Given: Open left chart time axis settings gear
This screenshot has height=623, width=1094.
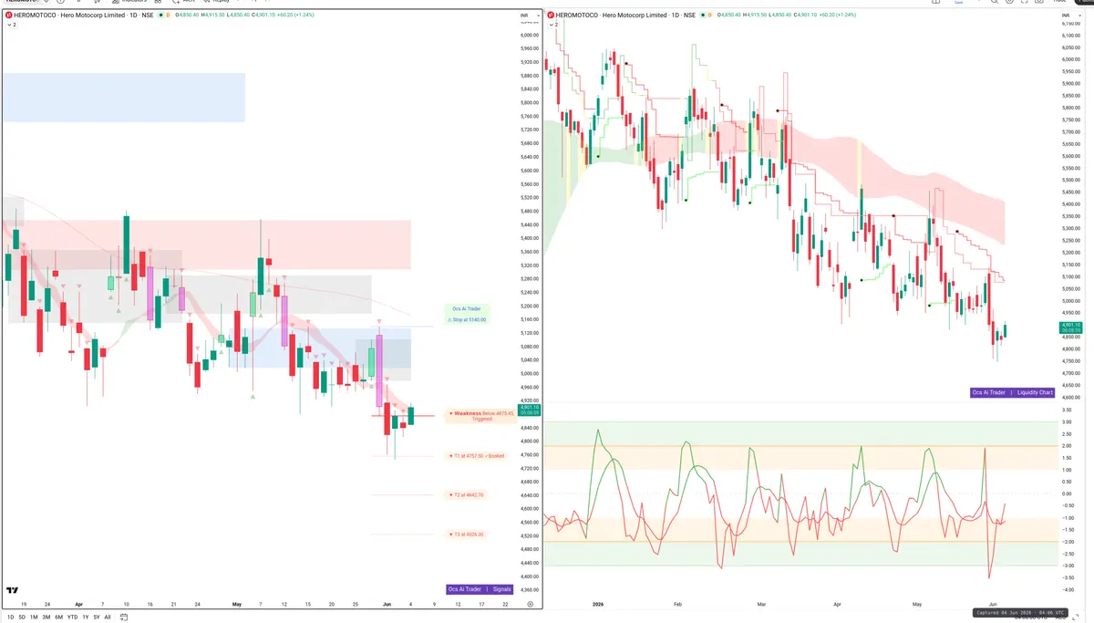Looking at the screenshot, I should point(530,604).
